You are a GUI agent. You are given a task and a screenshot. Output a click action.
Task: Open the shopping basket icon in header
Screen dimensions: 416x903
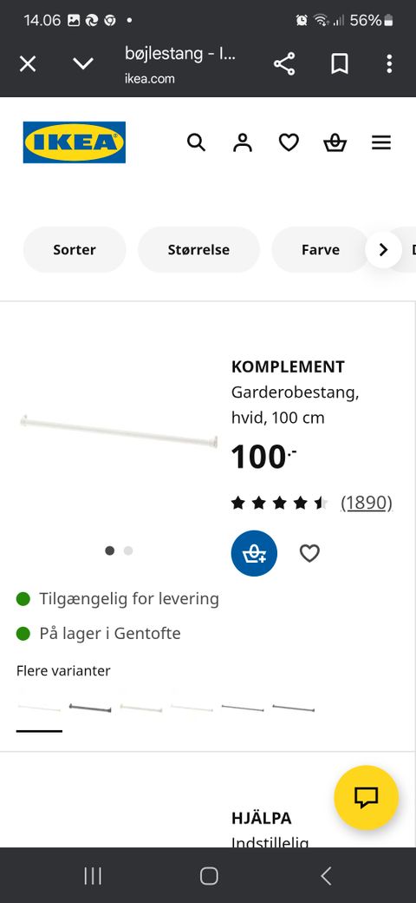point(335,142)
